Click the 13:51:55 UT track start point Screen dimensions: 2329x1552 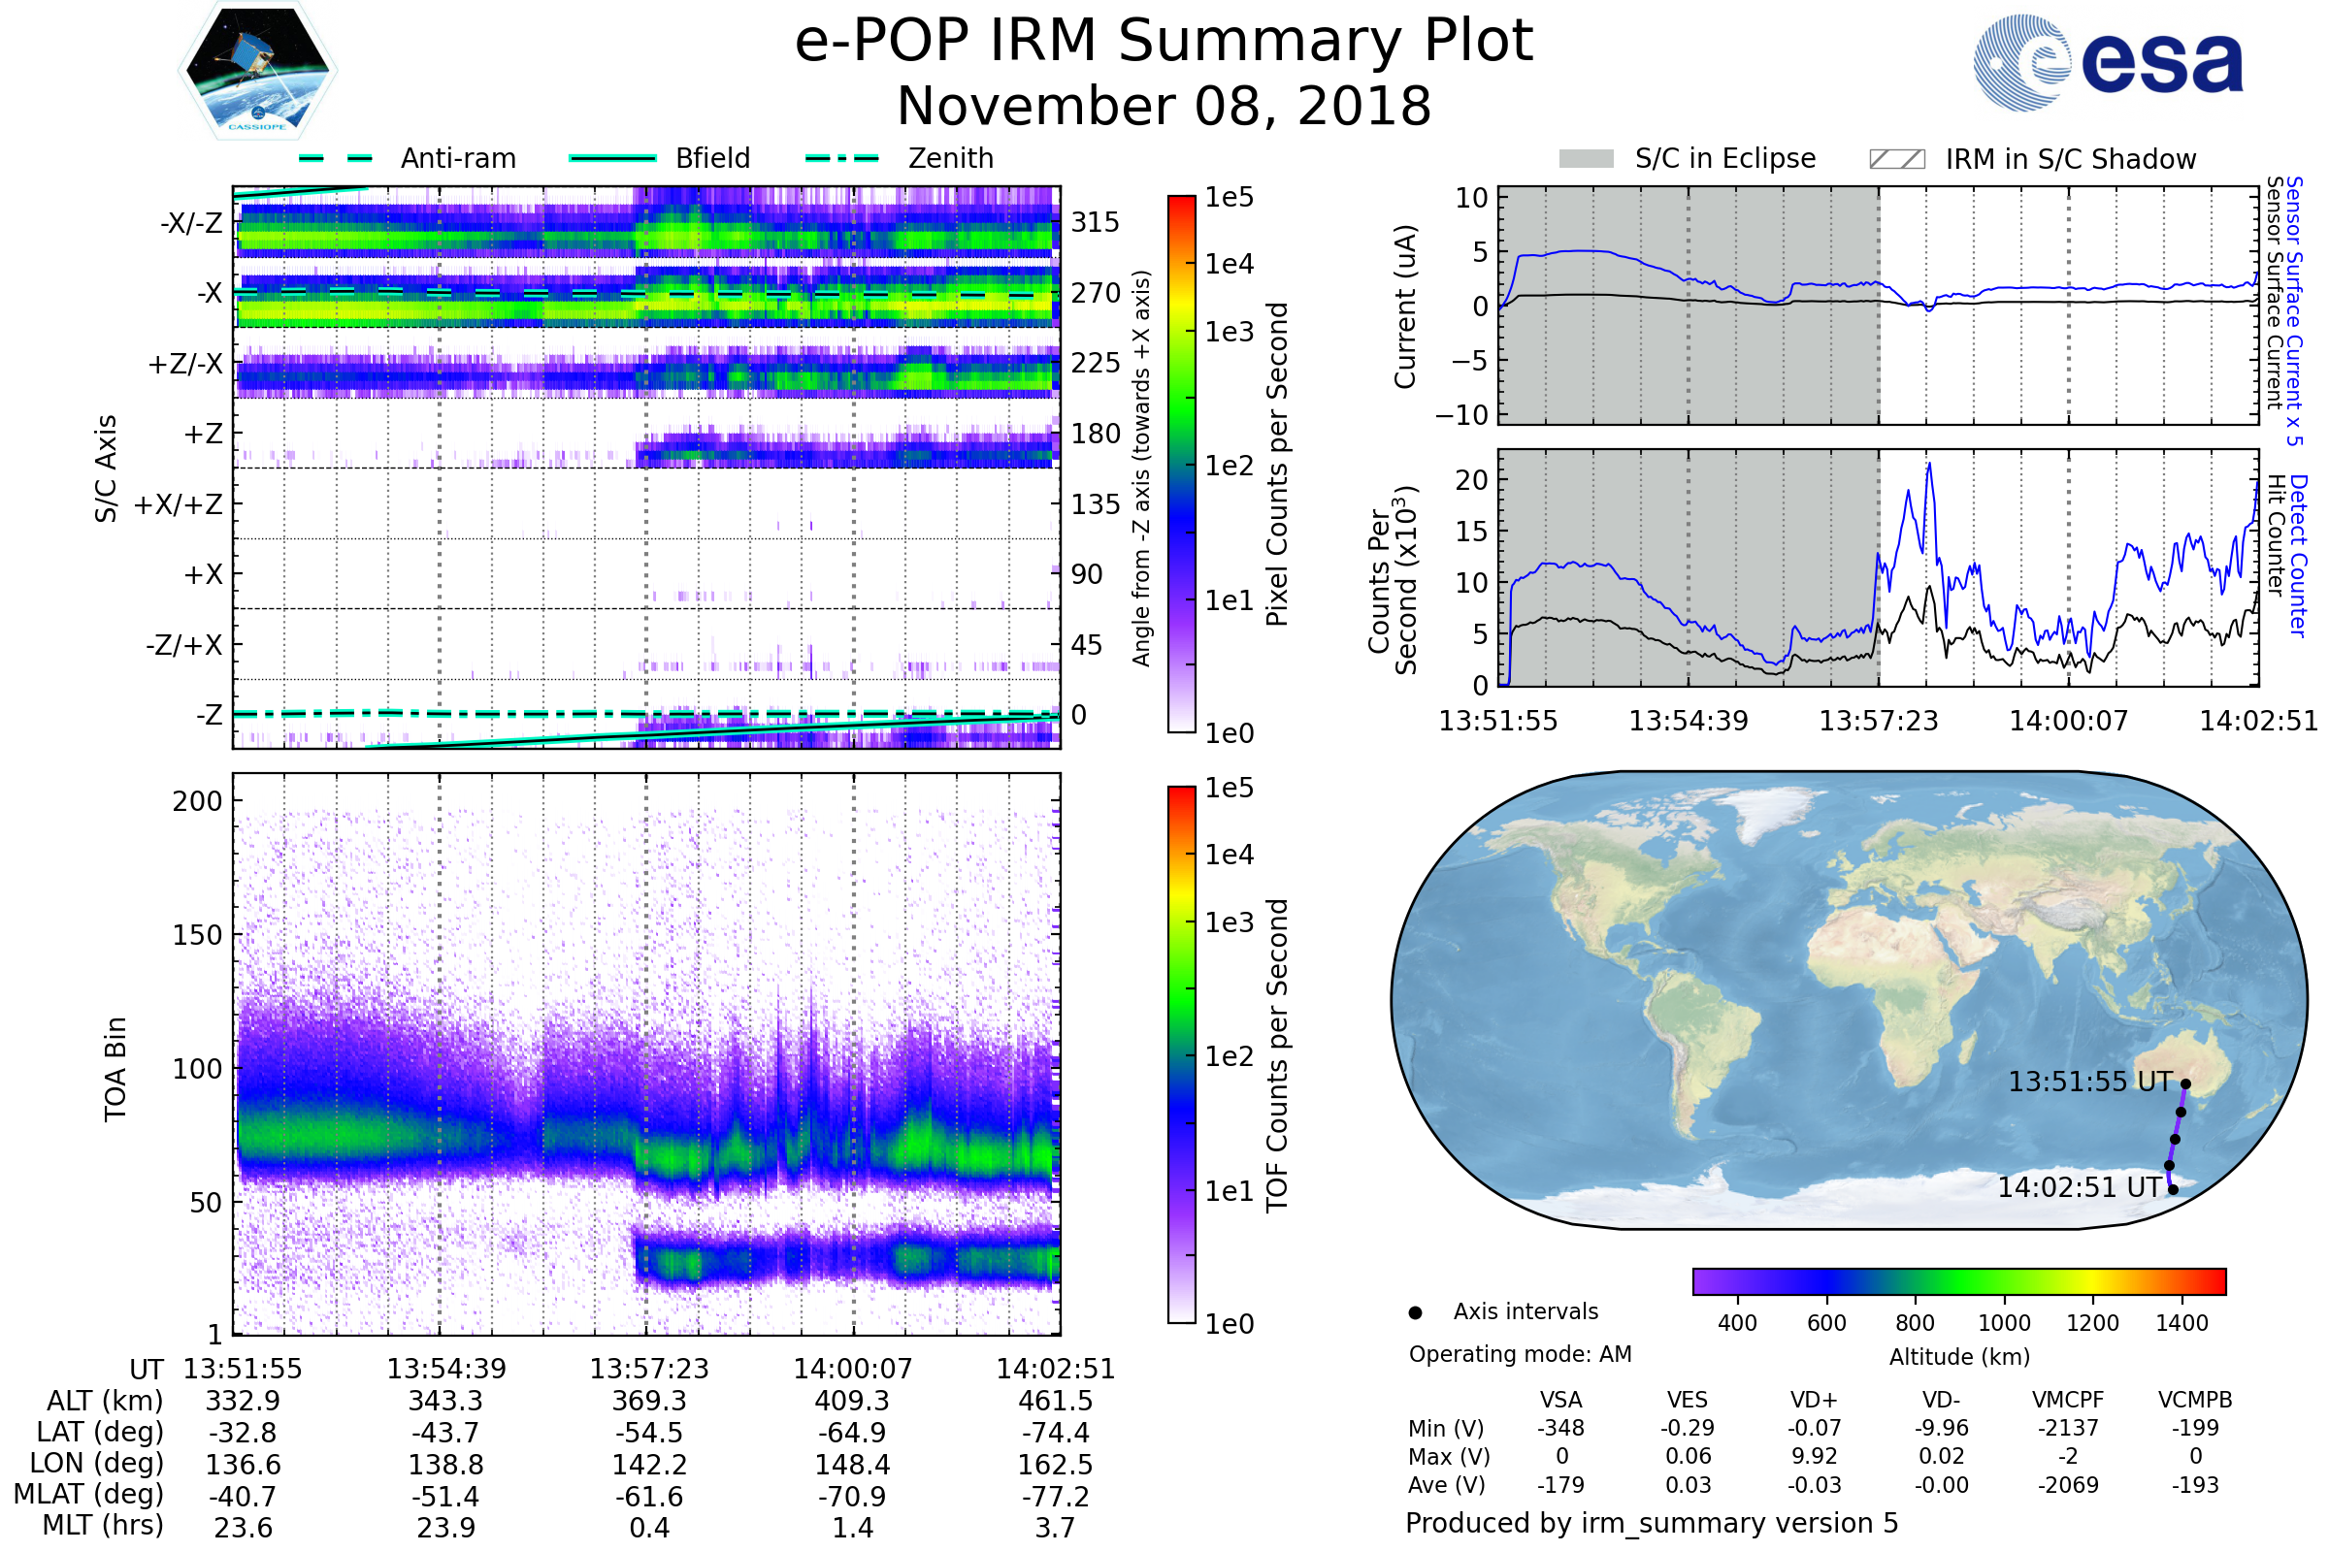pyautogui.click(x=2185, y=1083)
